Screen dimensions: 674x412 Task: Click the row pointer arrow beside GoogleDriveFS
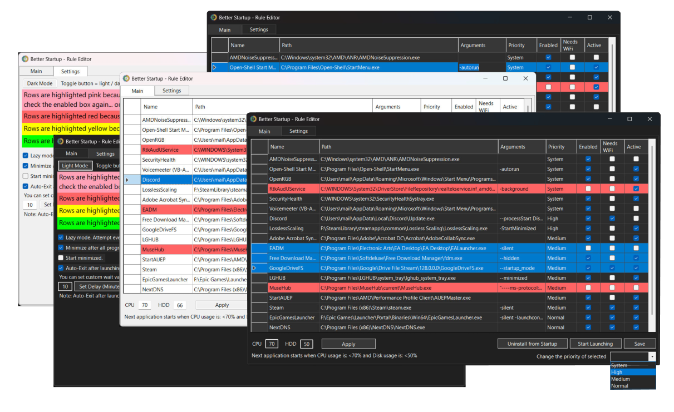[x=254, y=268]
